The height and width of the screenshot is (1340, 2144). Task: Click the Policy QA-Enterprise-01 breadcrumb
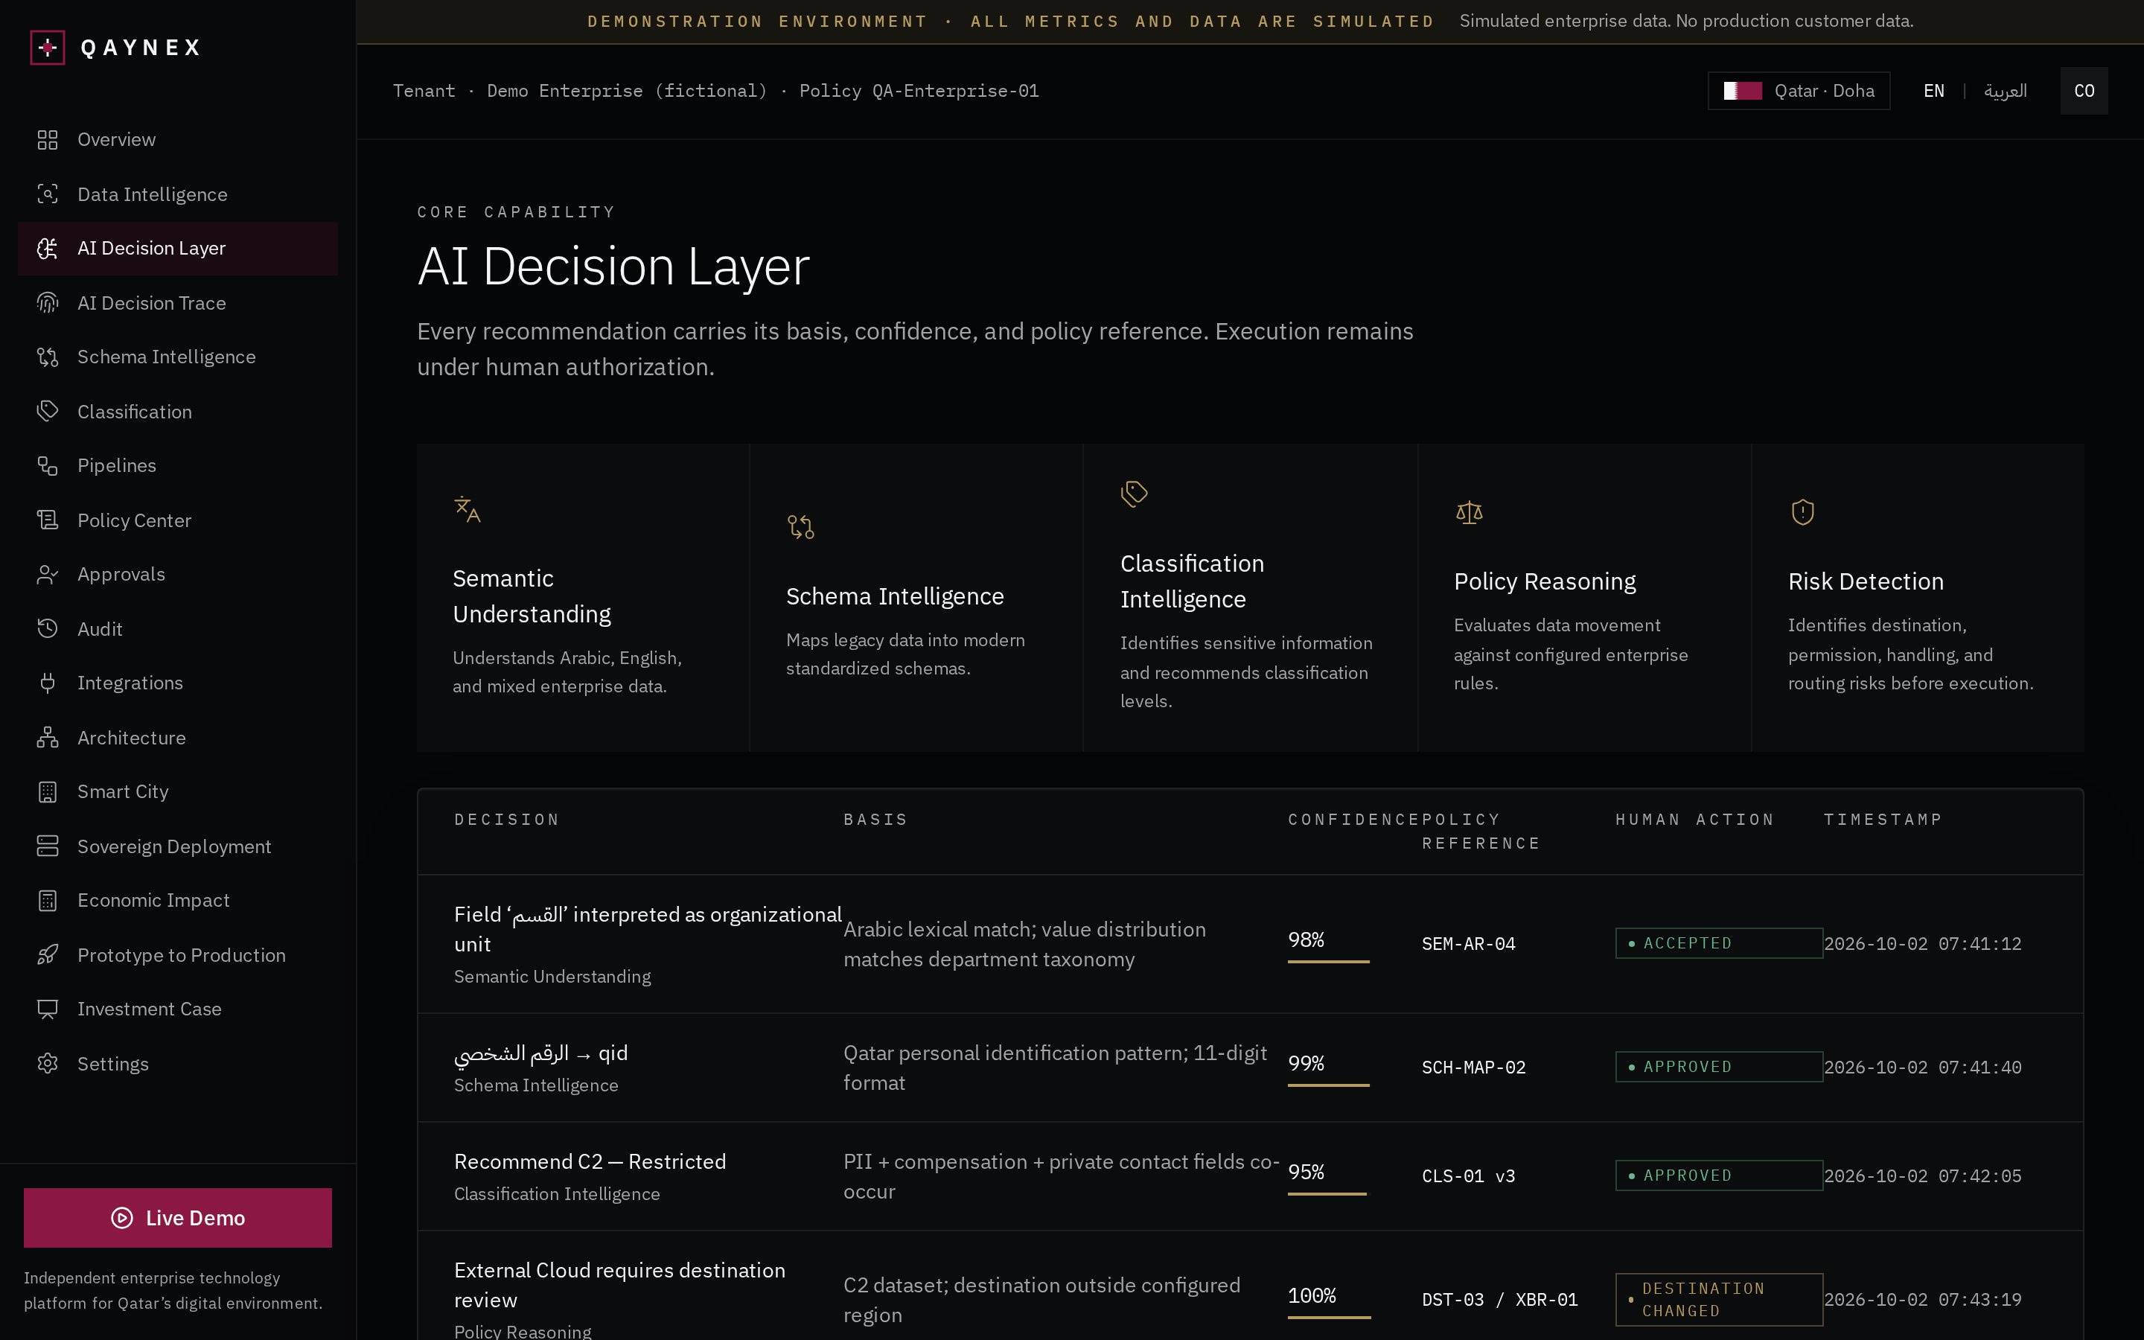point(919,92)
